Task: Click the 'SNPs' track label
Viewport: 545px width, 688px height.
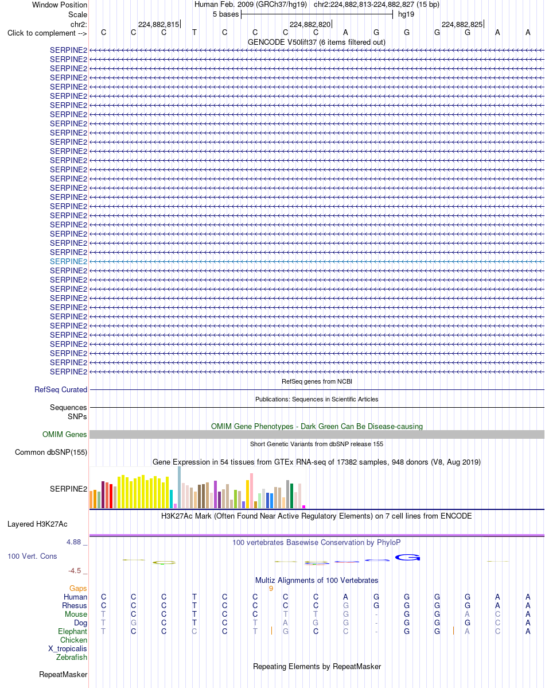Action: click(77, 416)
